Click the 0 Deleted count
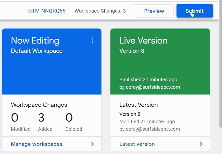 [x=69, y=117]
